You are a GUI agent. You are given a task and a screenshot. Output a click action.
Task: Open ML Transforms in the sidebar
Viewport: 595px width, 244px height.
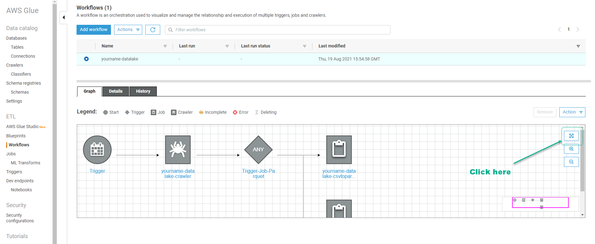[25, 163]
